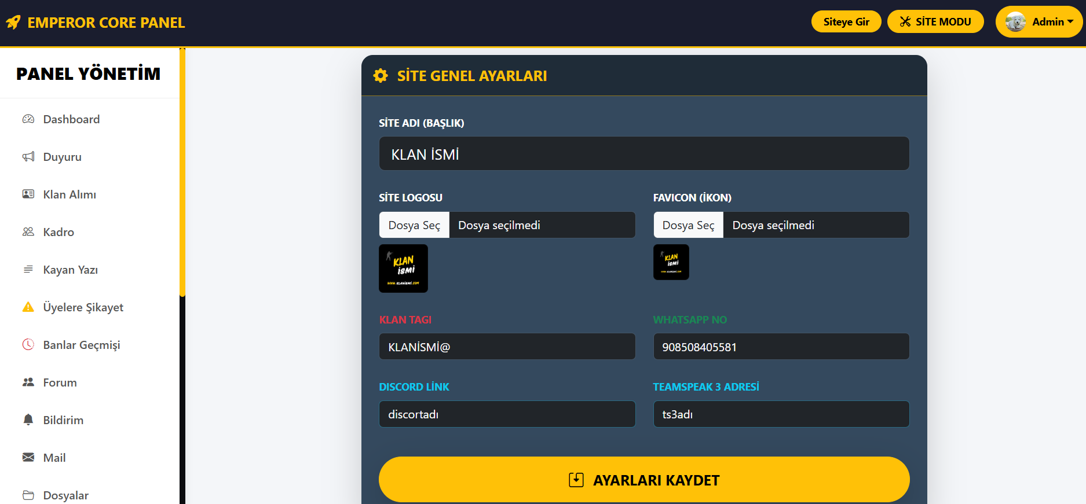1086x504 pixels.
Task: Click the Duyuru megaphone icon
Action: (28, 157)
